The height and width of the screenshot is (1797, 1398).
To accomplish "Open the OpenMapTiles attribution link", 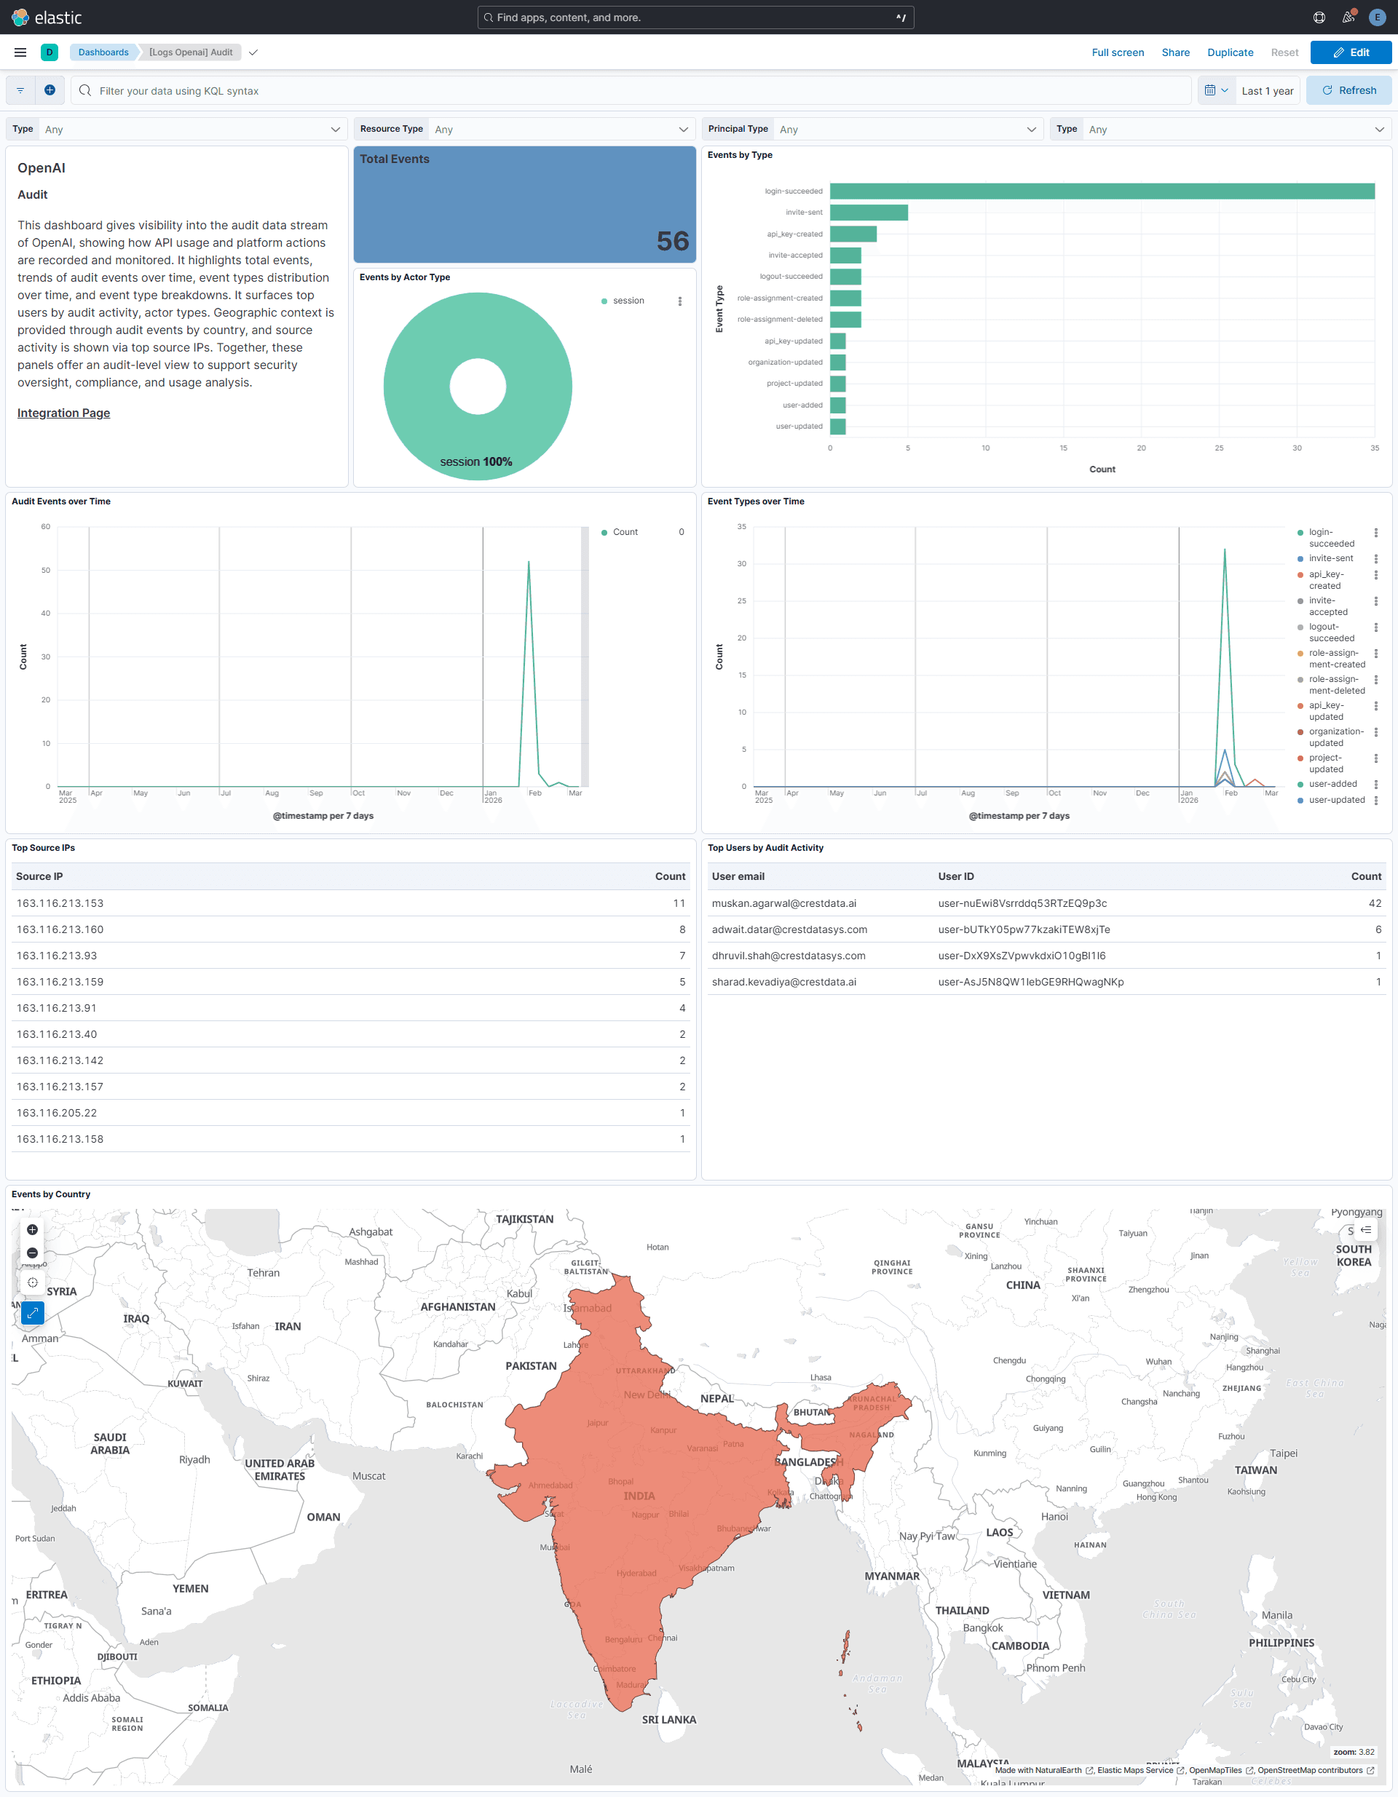I will (x=1221, y=1771).
